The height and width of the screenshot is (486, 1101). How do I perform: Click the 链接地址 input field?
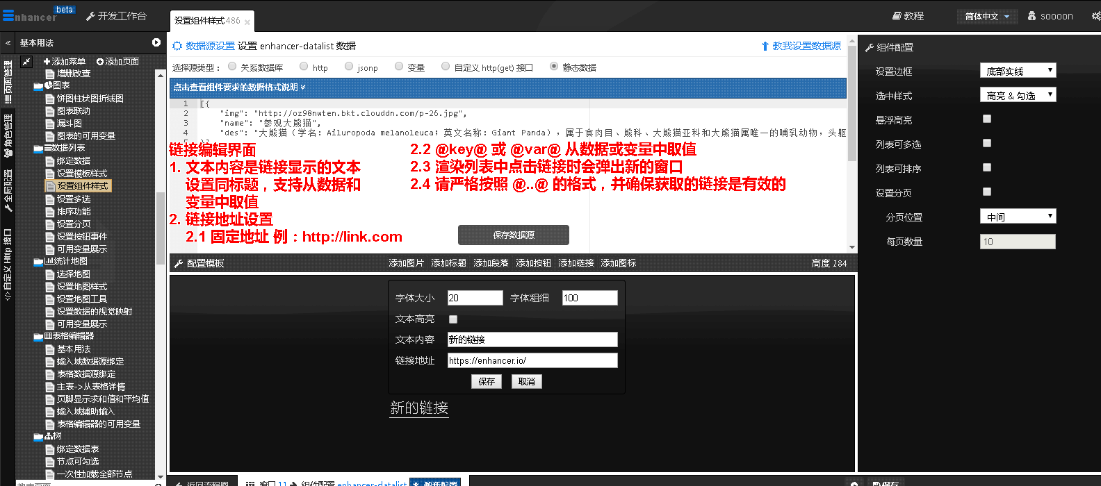pos(532,360)
